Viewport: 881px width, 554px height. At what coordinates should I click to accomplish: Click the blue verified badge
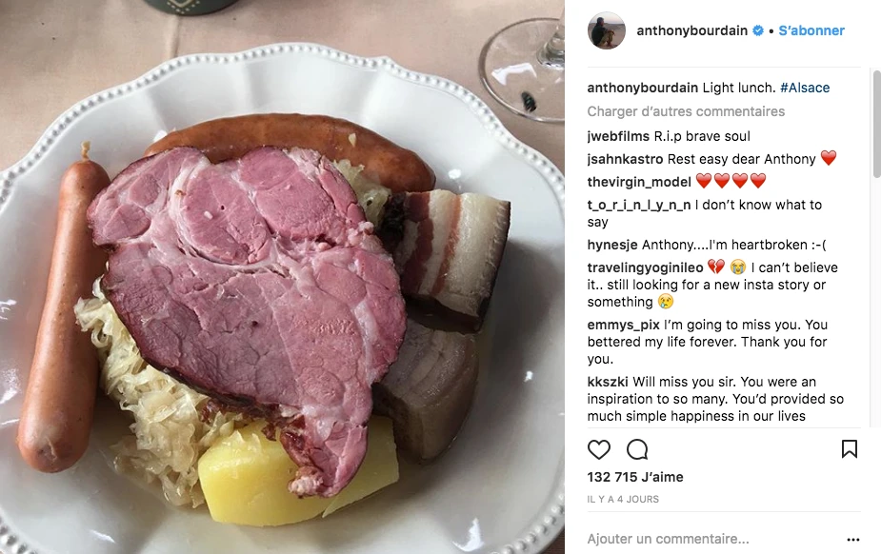tap(758, 30)
